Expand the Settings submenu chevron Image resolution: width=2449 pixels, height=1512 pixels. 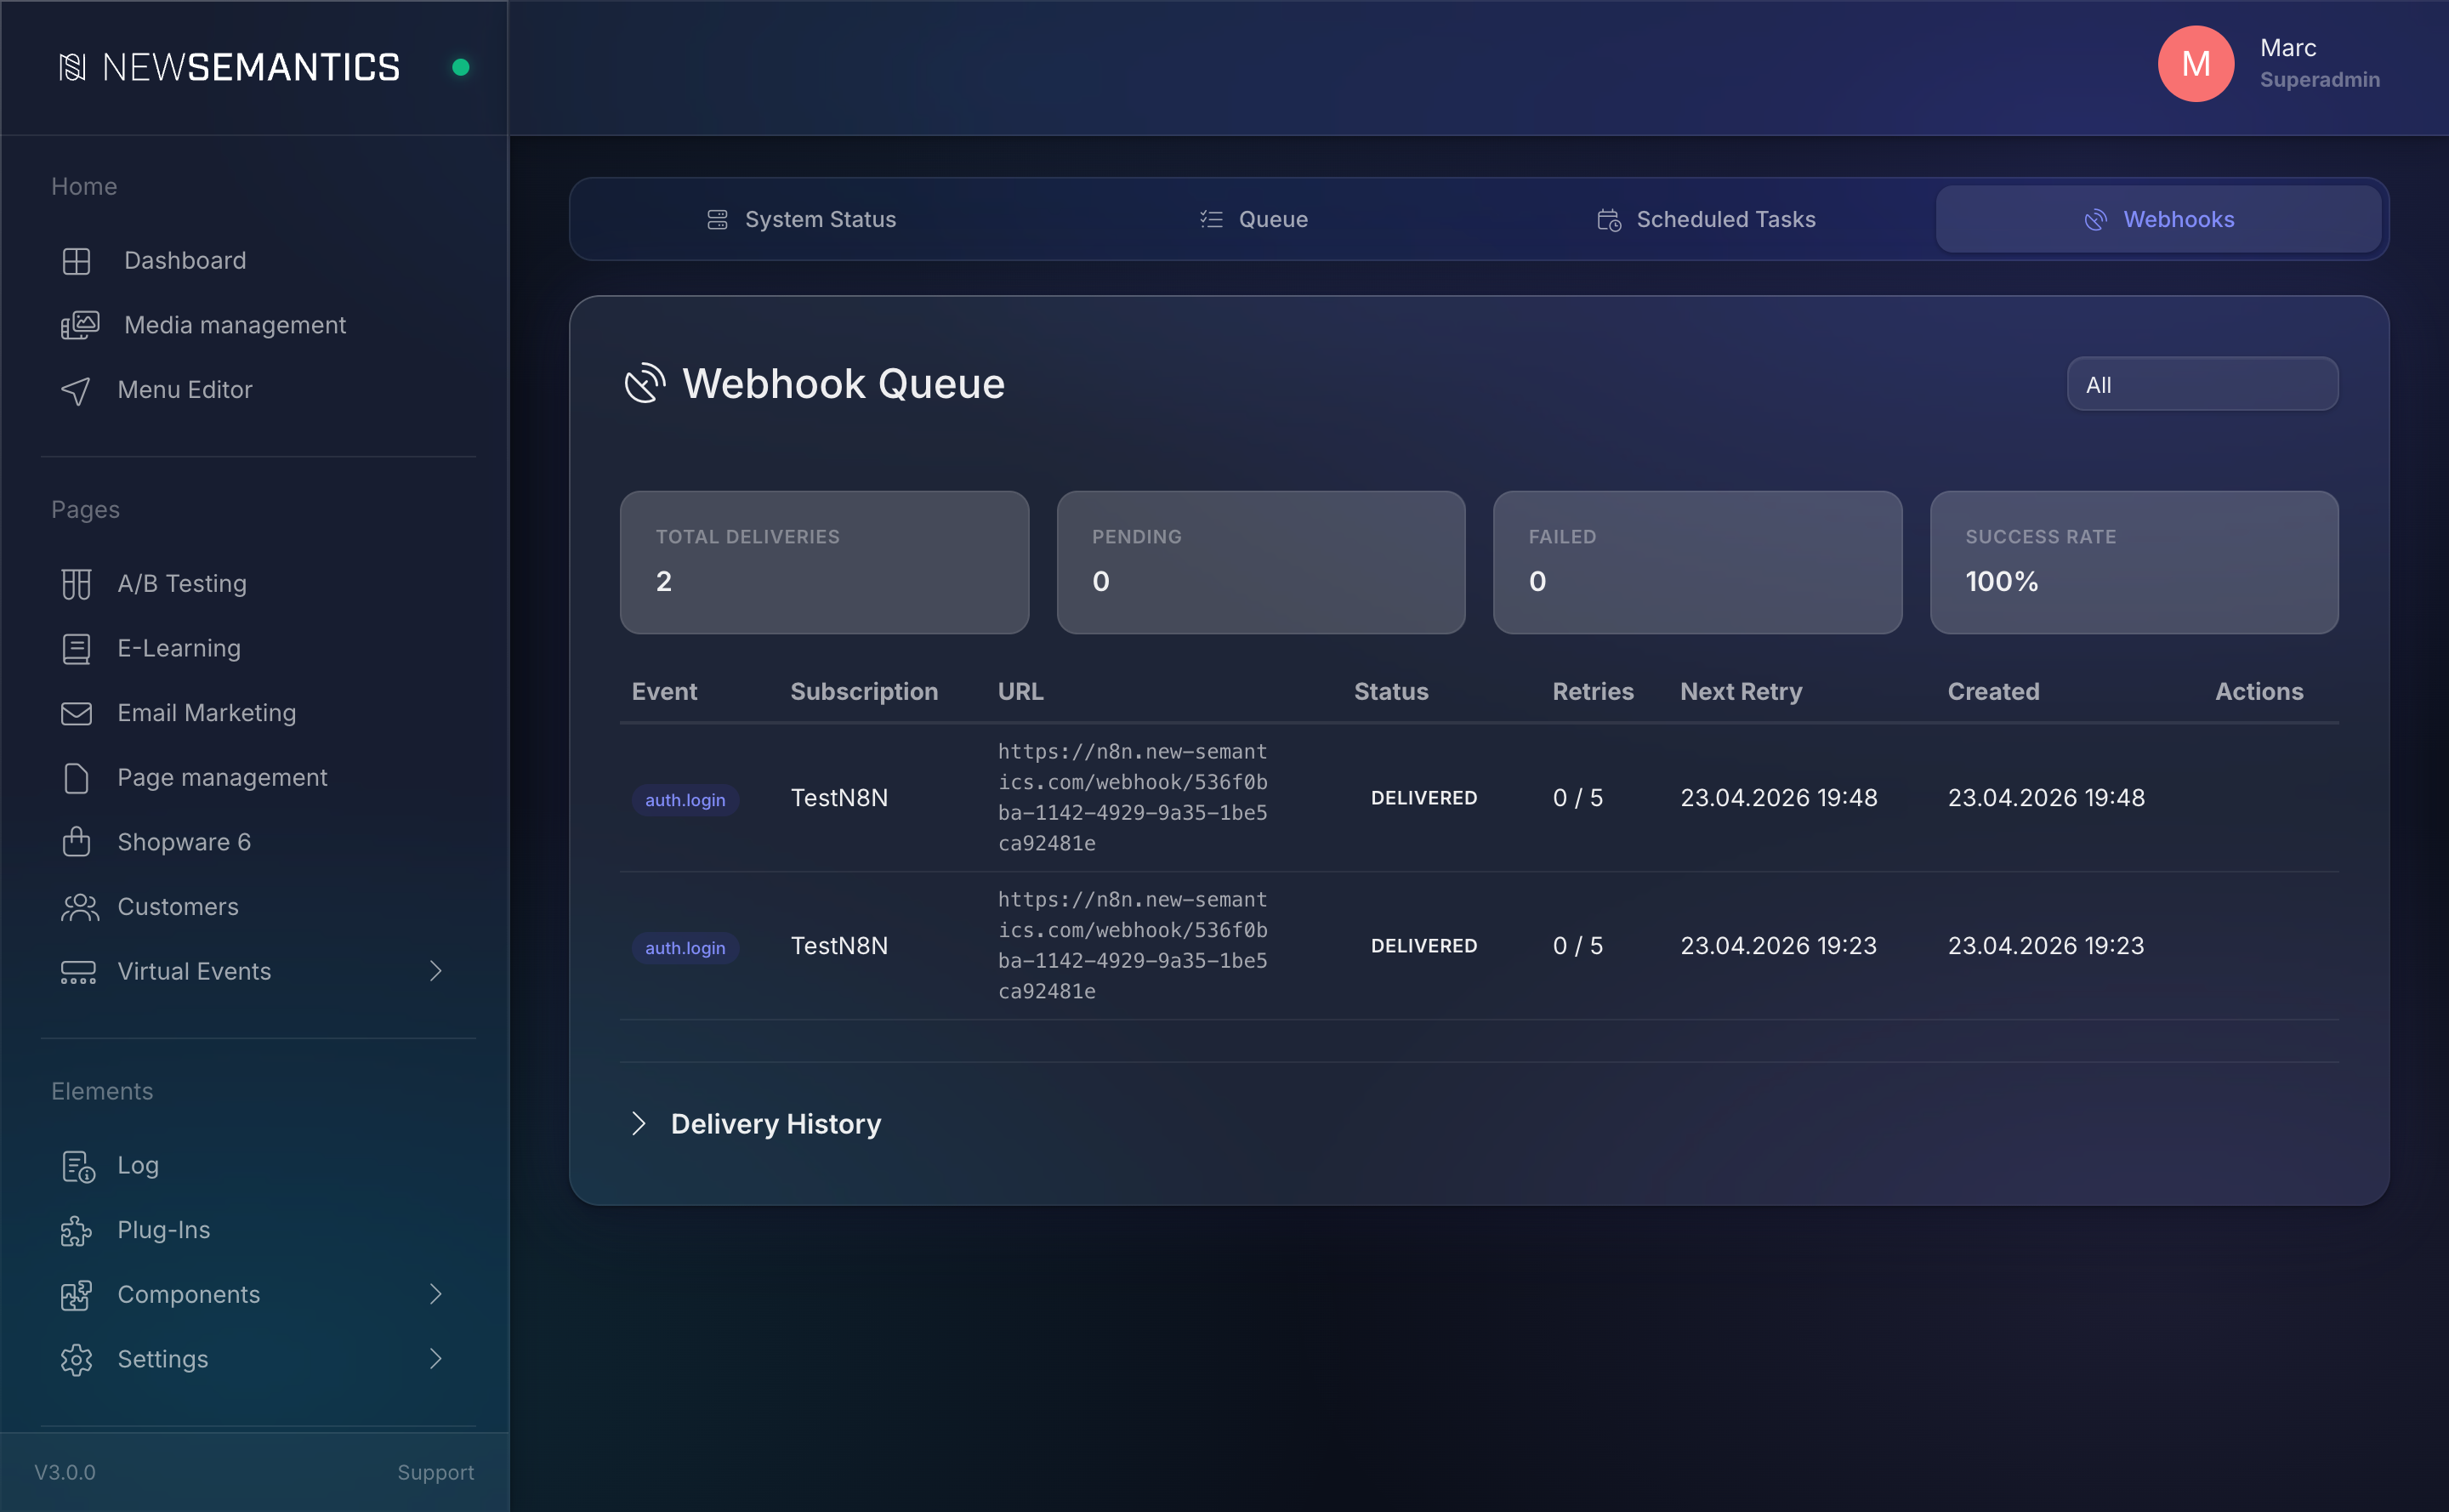pyautogui.click(x=435, y=1358)
